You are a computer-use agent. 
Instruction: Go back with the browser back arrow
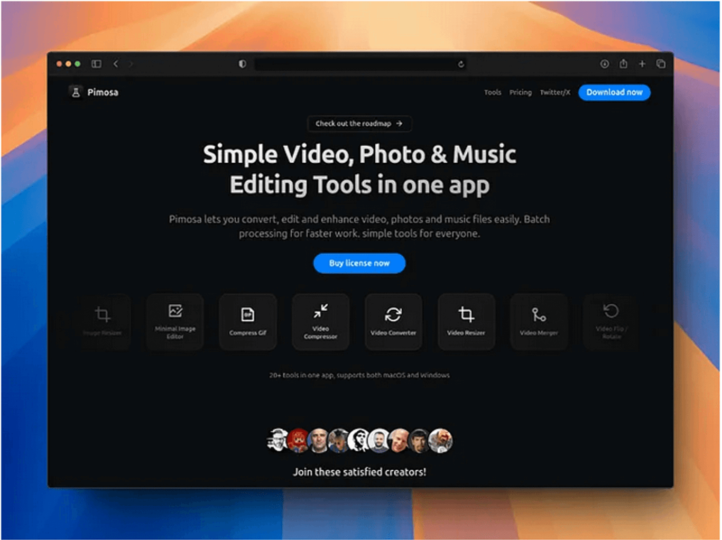pyautogui.click(x=116, y=64)
